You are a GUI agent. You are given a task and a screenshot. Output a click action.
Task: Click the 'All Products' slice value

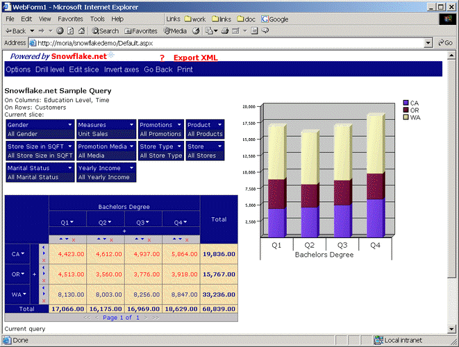205,134
